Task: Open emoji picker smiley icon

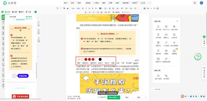Action: point(158,8)
